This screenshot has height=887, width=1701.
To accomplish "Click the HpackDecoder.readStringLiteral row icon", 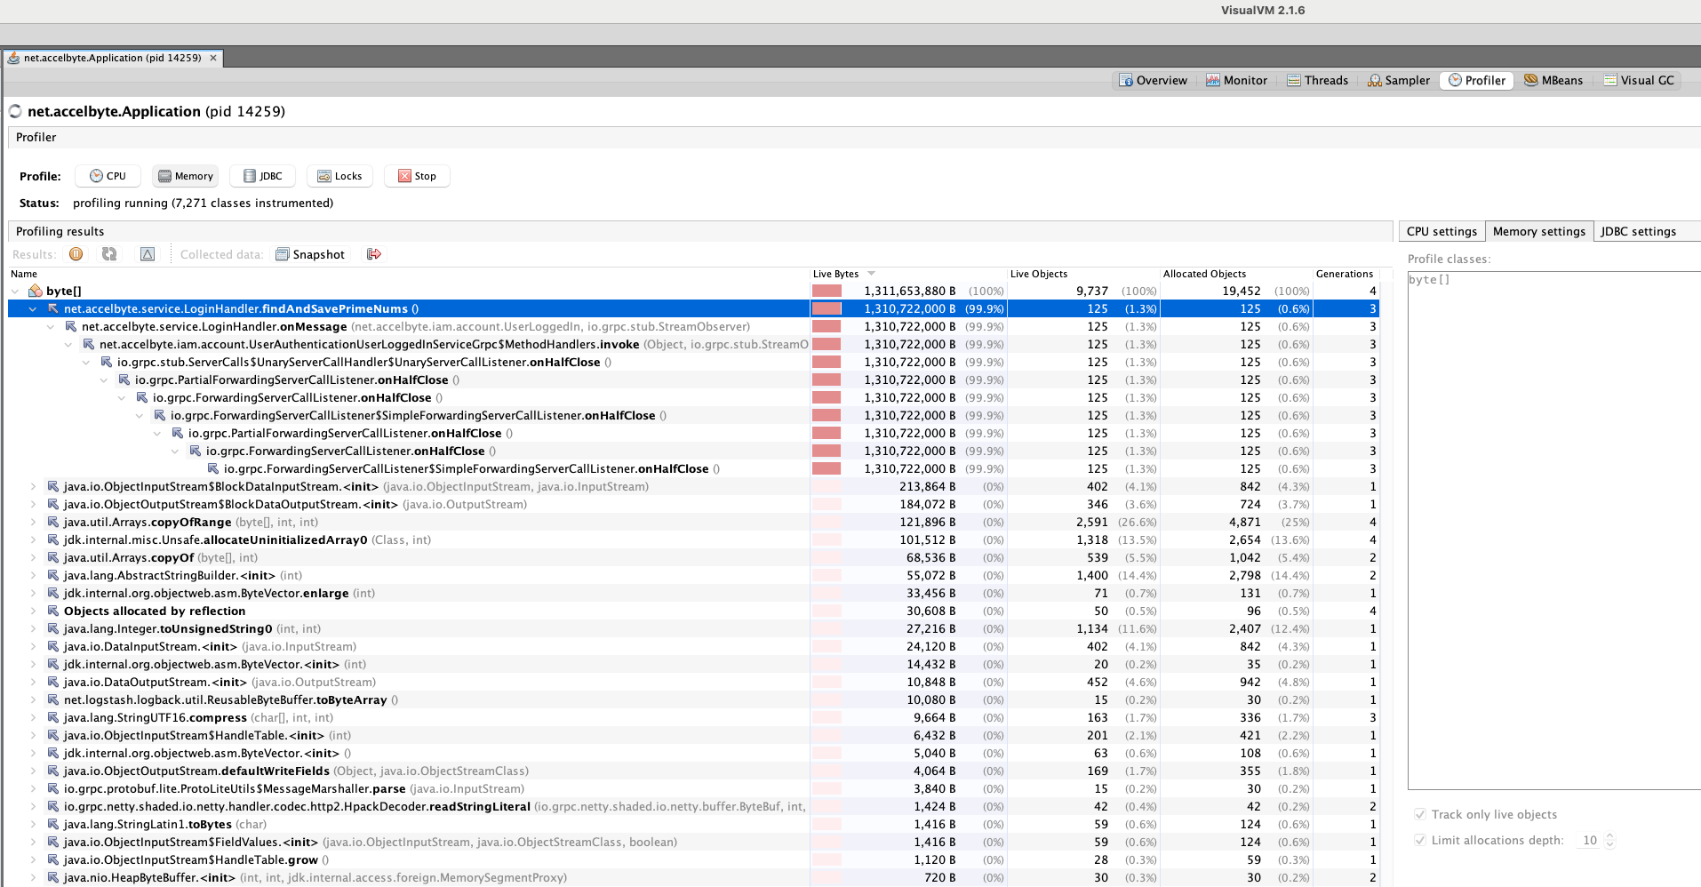I will click(x=52, y=806).
